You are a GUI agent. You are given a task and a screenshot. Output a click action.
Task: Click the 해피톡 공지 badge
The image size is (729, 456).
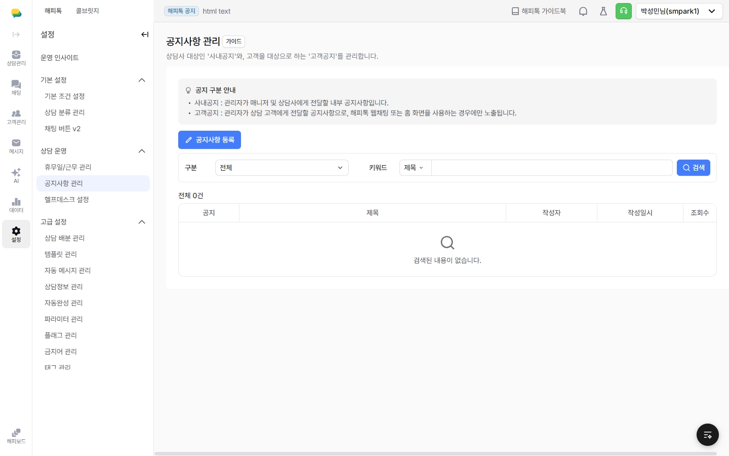click(x=181, y=11)
